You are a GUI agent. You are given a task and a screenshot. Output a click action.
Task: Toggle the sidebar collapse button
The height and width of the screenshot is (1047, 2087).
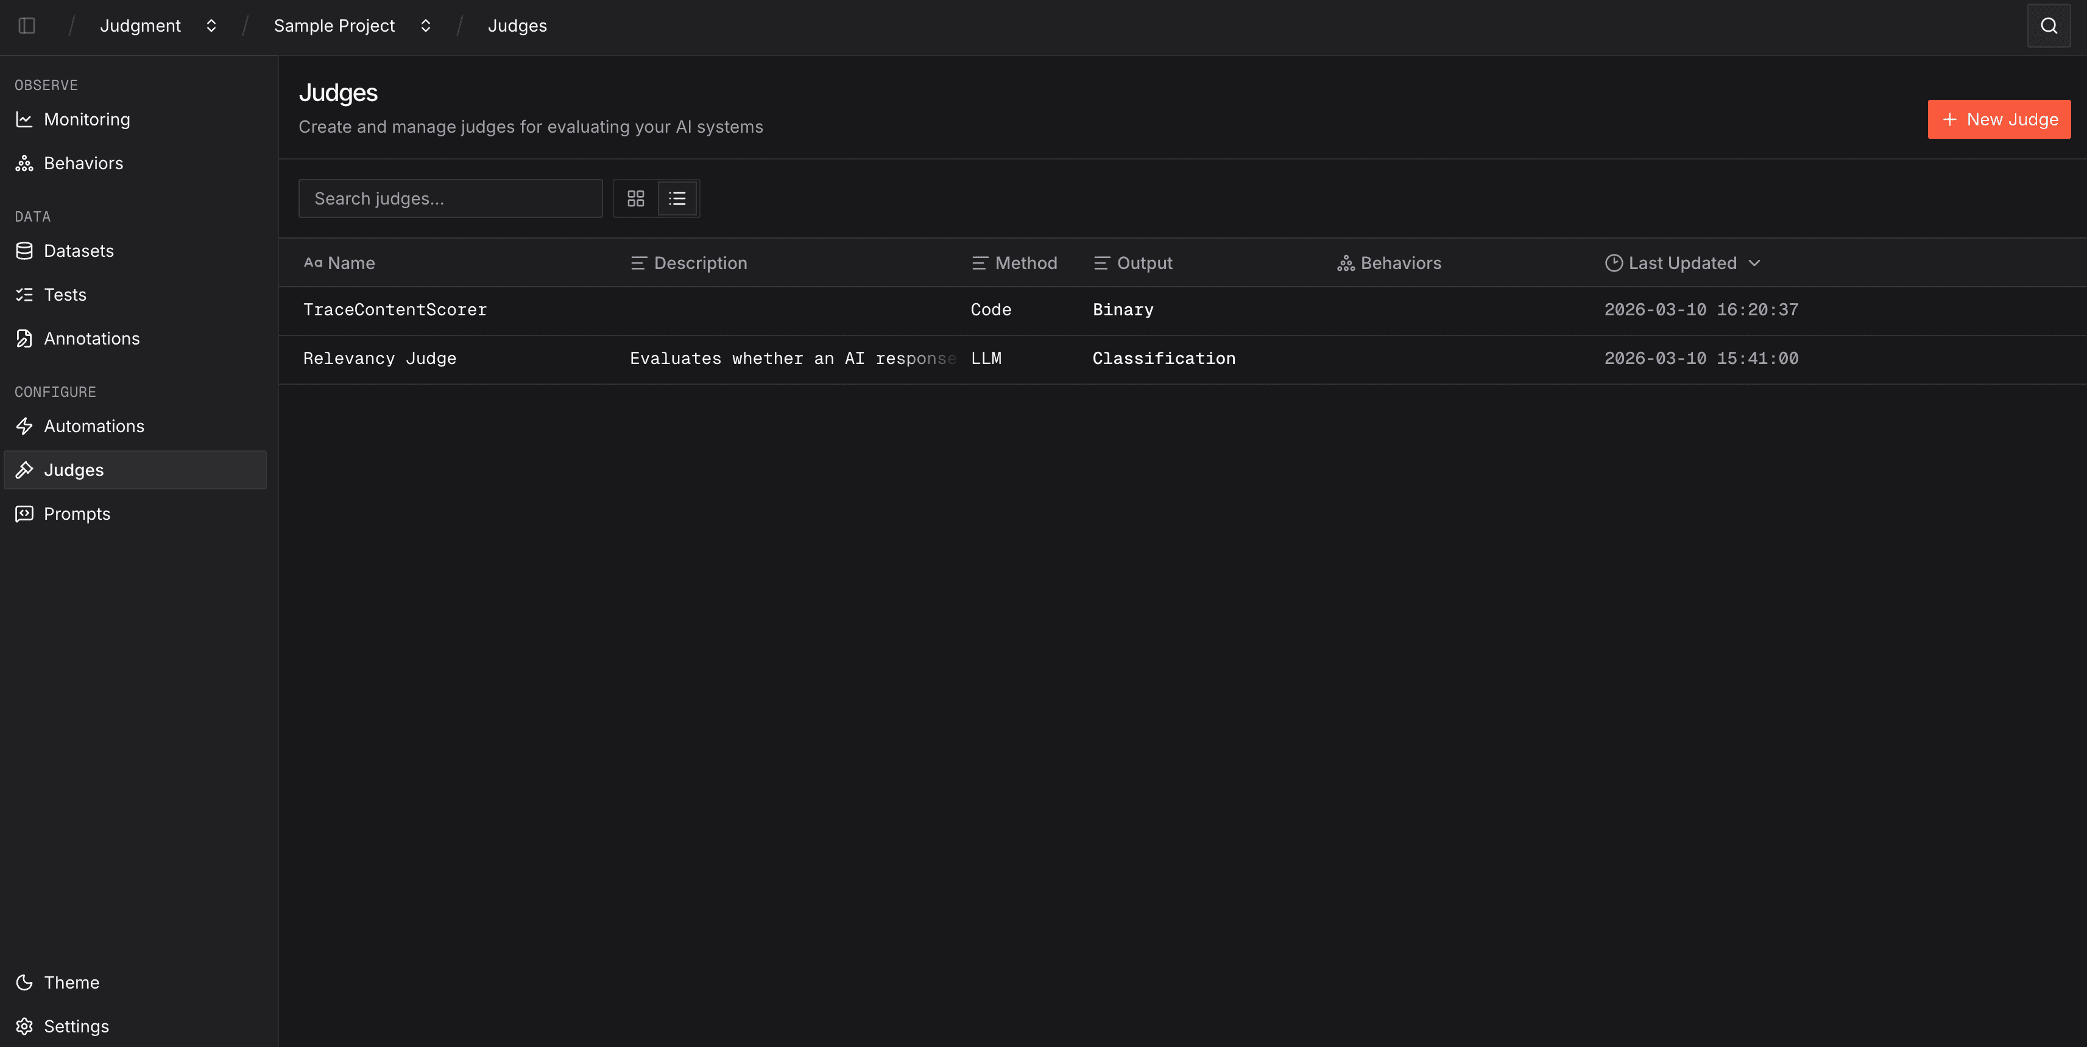point(27,25)
